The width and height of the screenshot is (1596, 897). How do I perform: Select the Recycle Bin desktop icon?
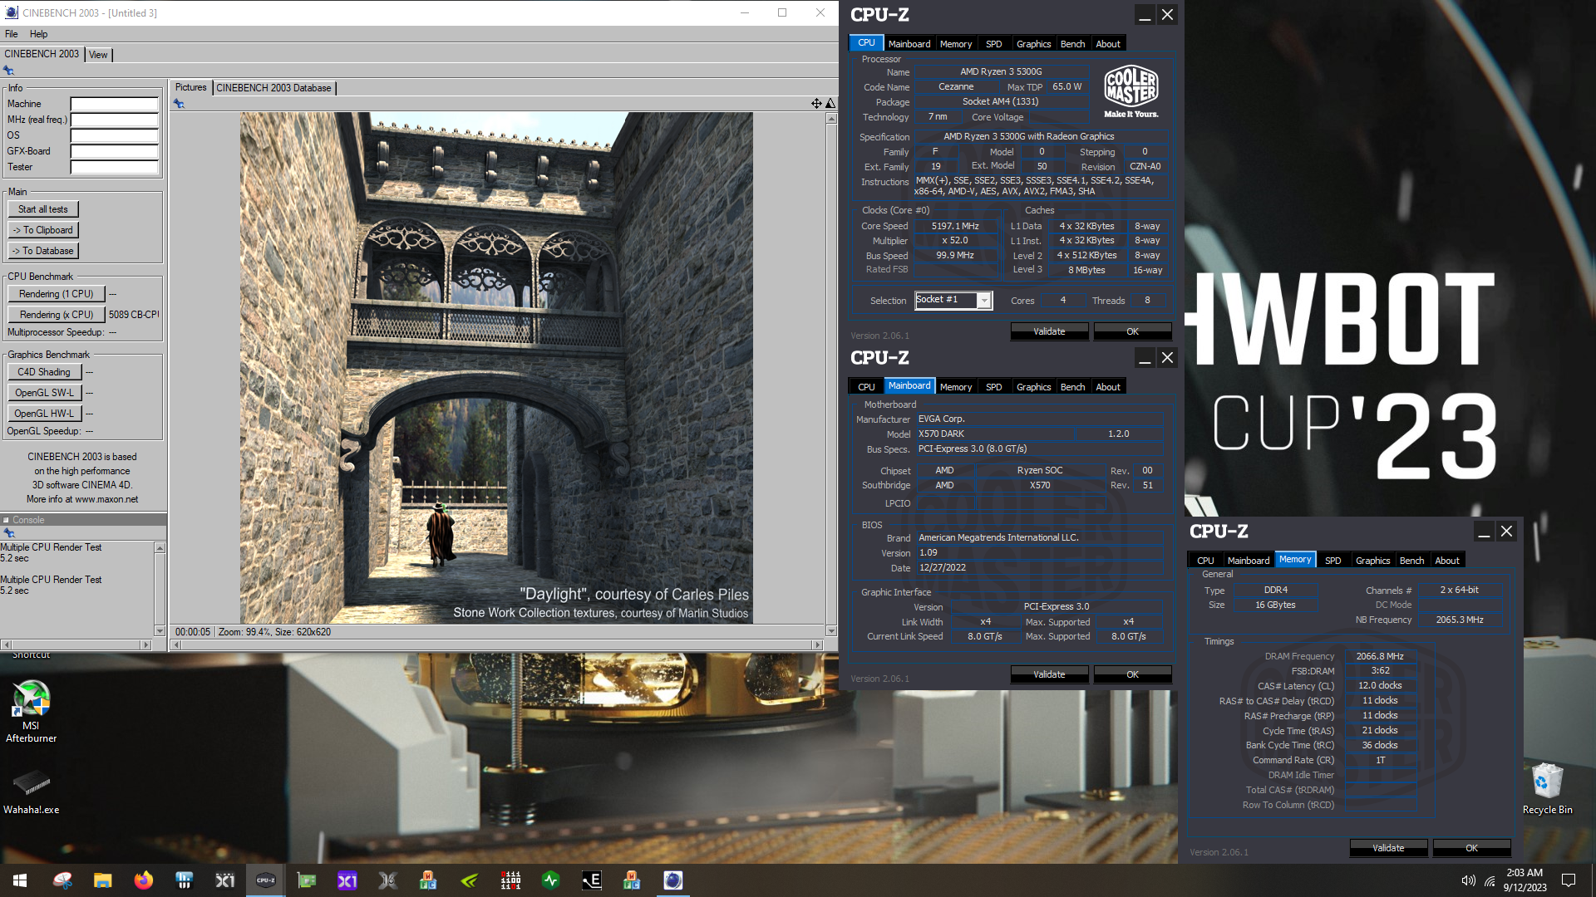pyautogui.click(x=1547, y=788)
